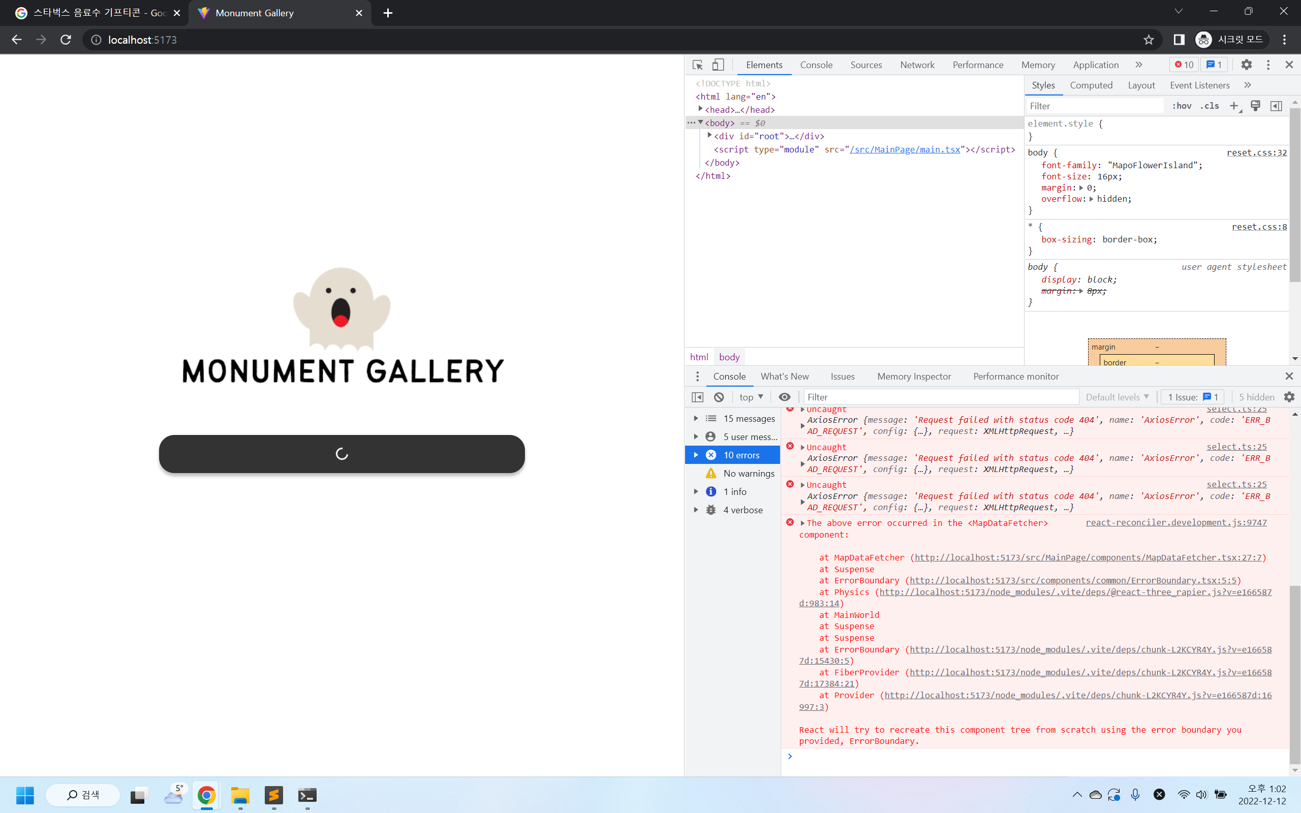The height and width of the screenshot is (813, 1301).
Task: Click the new style rule plus icon
Action: pyautogui.click(x=1234, y=106)
